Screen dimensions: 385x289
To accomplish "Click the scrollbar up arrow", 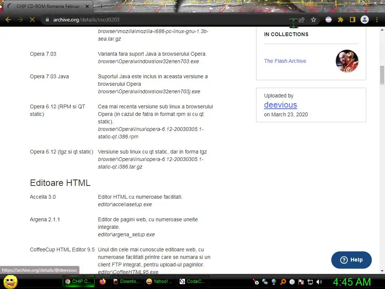I will pyautogui.click(x=382, y=30).
